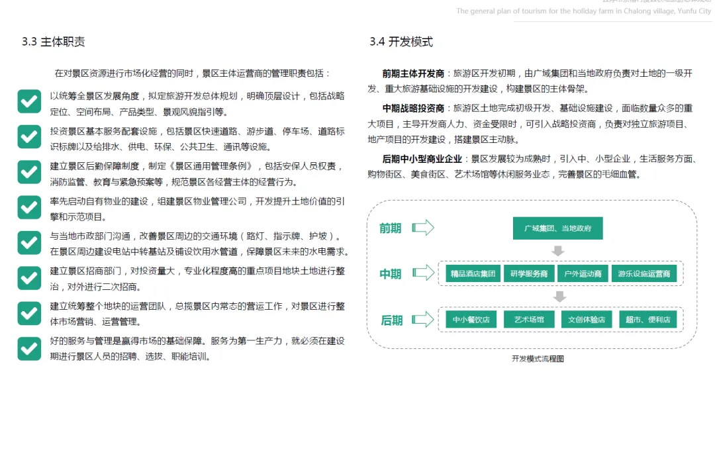The height and width of the screenshot is (470, 715).
Task: Click the 后期 stage label in the flowchart
Action: pyautogui.click(x=392, y=320)
